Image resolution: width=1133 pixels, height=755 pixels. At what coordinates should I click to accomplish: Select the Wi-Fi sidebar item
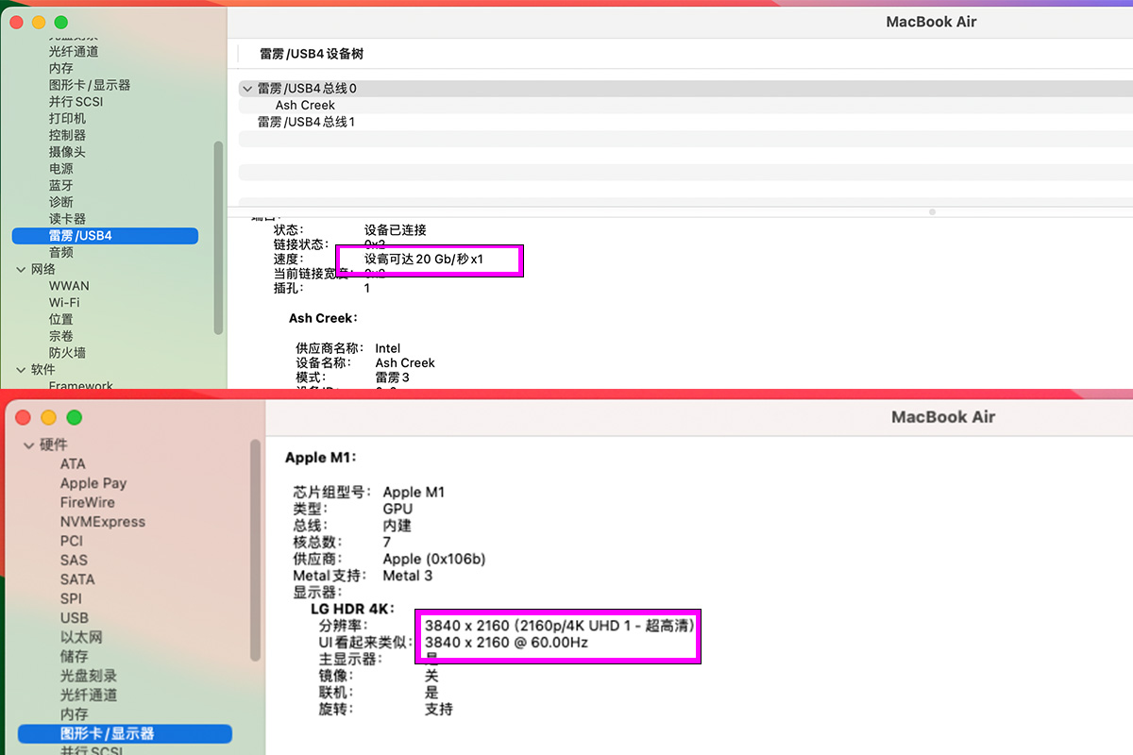(64, 302)
